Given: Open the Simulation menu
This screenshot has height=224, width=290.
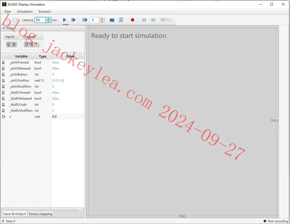Looking at the screenshot, I should [x=24, y=11].
